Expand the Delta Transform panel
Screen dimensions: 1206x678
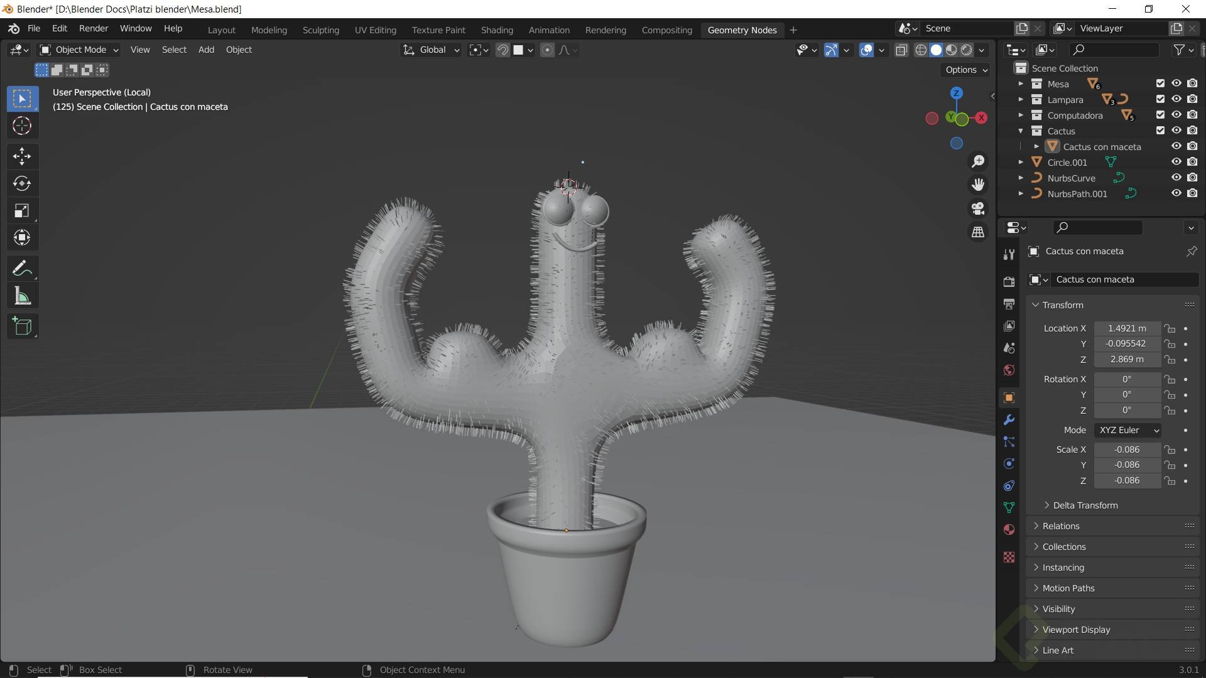[x=1085, y=505]
